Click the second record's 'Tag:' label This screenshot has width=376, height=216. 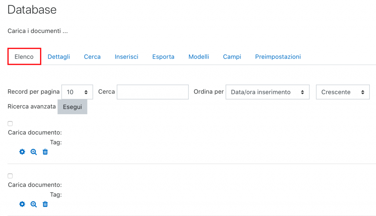[x=56, y=195]
